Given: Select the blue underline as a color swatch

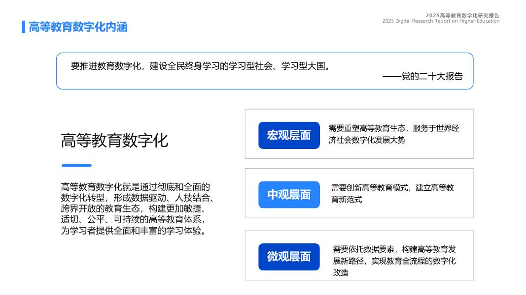Looking at the screenshot, I should tap(76, 165).
